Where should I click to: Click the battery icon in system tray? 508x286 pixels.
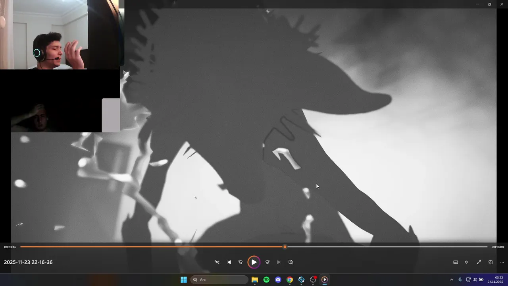coord(481,280)
